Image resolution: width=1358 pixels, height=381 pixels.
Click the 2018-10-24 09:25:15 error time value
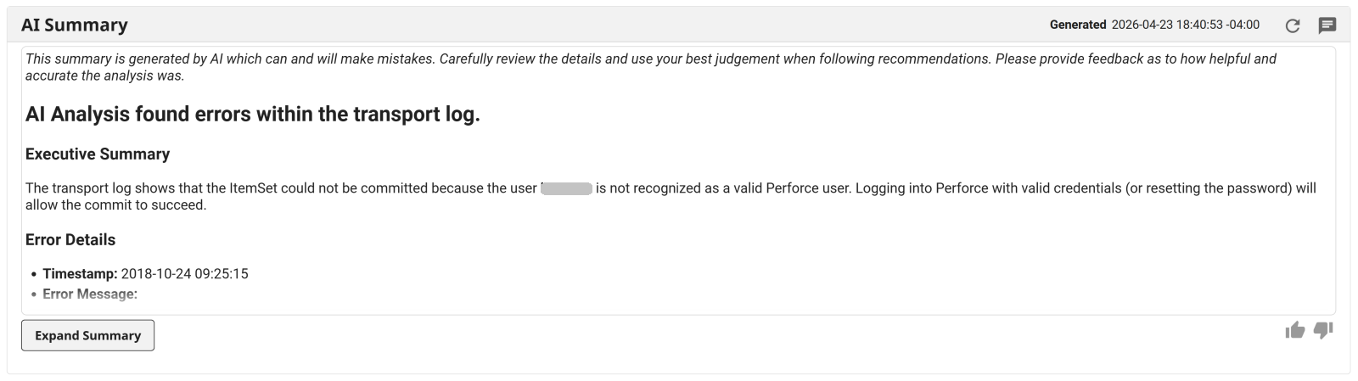pyautogui.click(x=184, y=273)
